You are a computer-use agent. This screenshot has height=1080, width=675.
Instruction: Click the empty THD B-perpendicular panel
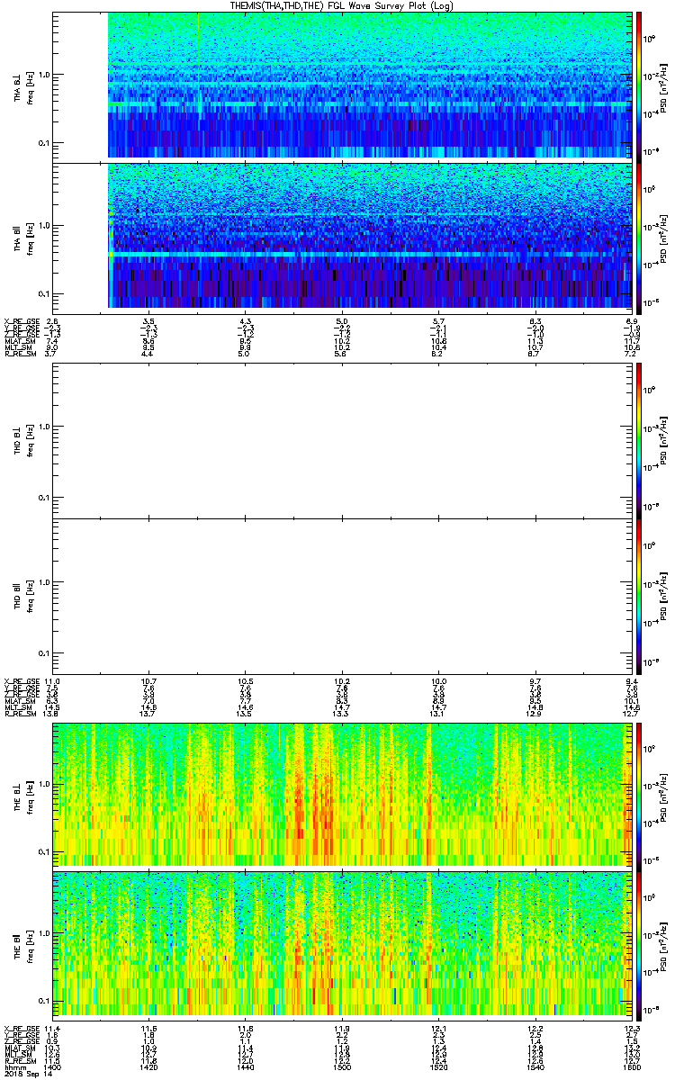click(341, 440)
